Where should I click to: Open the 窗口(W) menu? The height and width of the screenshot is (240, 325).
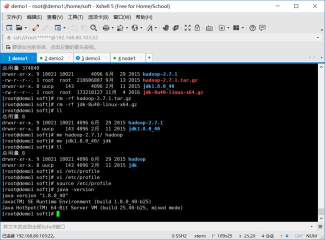[x=122, y=17]
